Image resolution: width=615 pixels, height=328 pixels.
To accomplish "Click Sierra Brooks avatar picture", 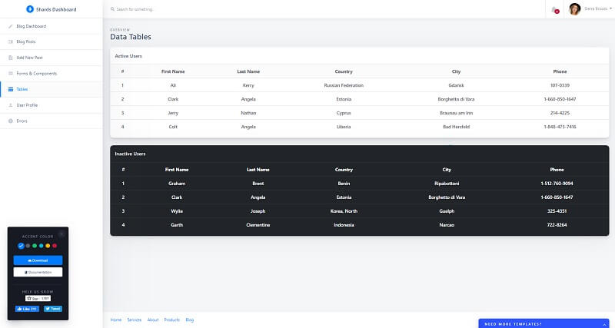I will 574,9.
